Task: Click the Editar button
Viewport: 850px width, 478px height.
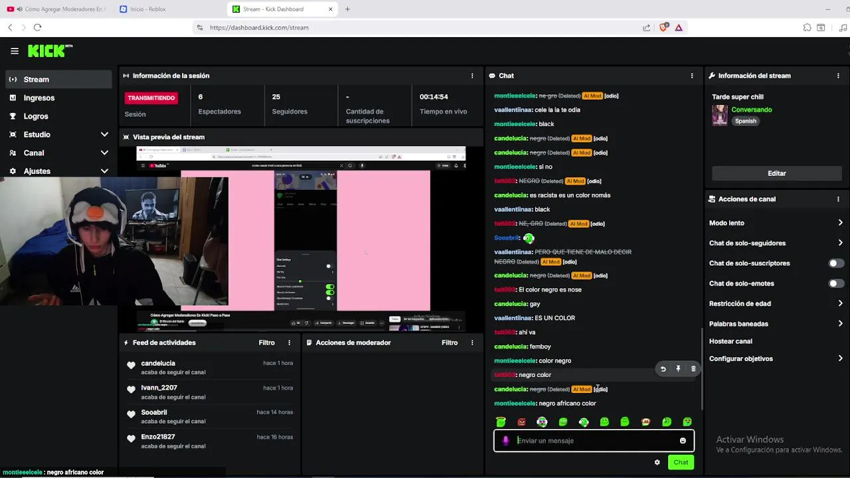Action: (777, 173)
